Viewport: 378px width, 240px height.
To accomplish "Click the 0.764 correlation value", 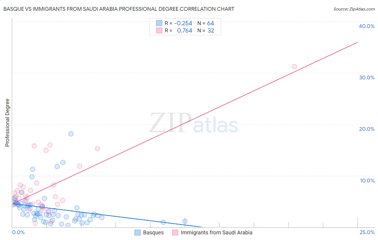I will pyautogui.click(x=184, y=30).
